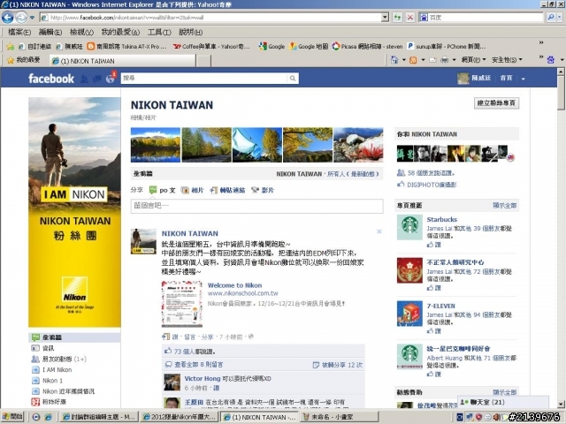Click the facebook logo
The width and height of the screenshot is (566, 424).
coord(51,79)
